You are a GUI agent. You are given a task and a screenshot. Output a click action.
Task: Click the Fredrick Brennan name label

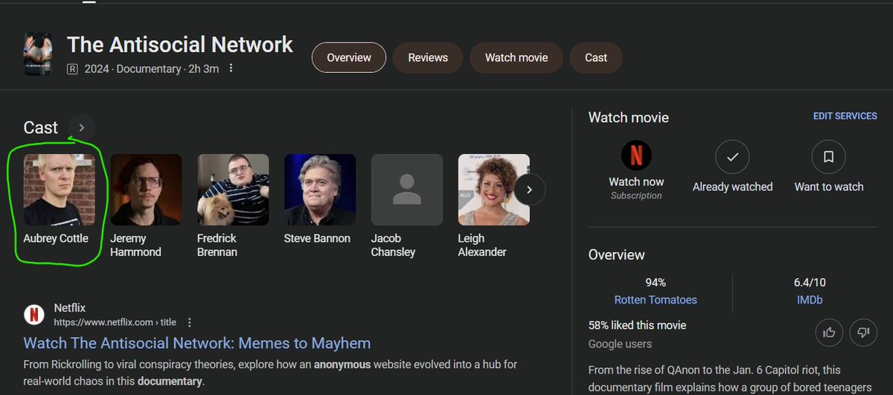pyautogui.click(x=217, y=245)
